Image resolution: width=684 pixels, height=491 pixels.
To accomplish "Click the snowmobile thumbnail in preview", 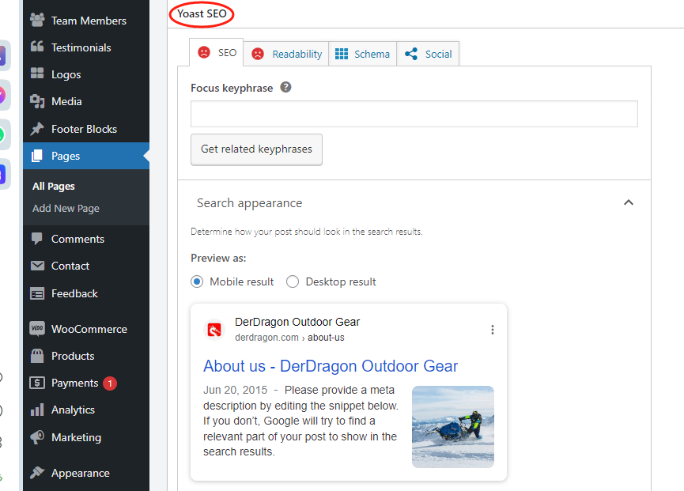I will coord(452,426).
